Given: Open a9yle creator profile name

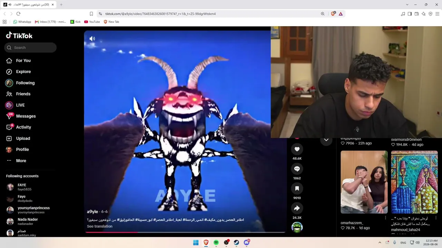Looking at the screenshot, I should (x=93, y=211).
